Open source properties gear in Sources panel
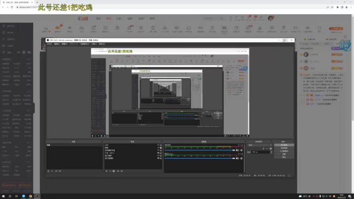 pyautogui.click(x=114, y=171)
